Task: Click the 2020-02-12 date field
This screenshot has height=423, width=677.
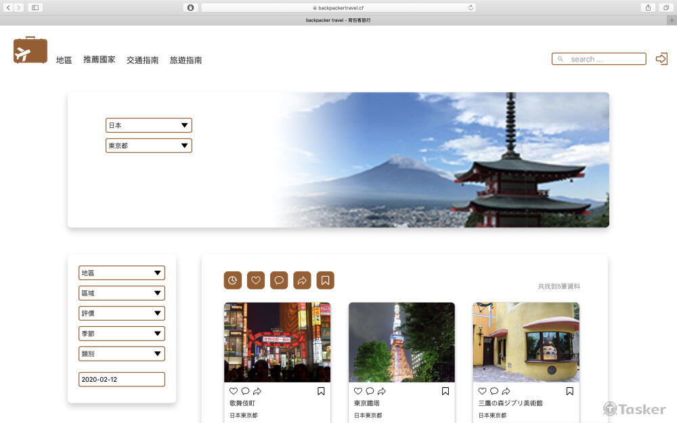Action: tap(122, 380)
